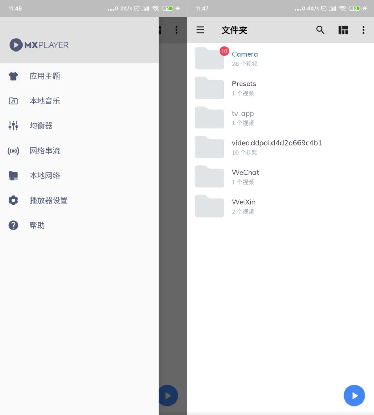Tap the 文件夹 title text
This screenshot has height=415, width=374.
pyautogui.click(x=234, y=30)
